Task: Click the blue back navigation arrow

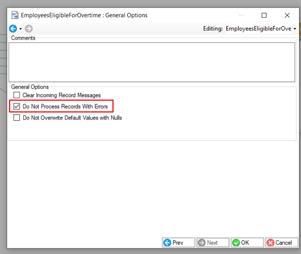Action: click(x=13, y=29)
